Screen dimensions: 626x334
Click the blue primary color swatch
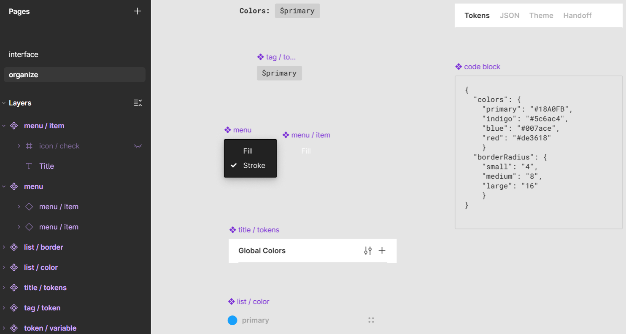[x=232, y=321]
